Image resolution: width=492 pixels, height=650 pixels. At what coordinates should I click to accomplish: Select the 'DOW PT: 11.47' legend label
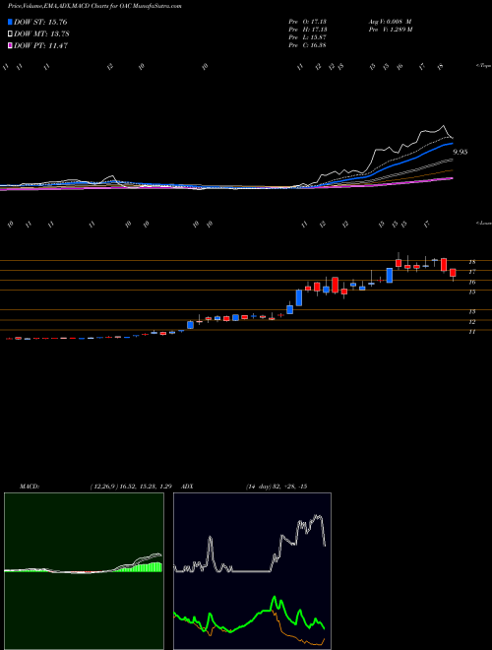40,46
